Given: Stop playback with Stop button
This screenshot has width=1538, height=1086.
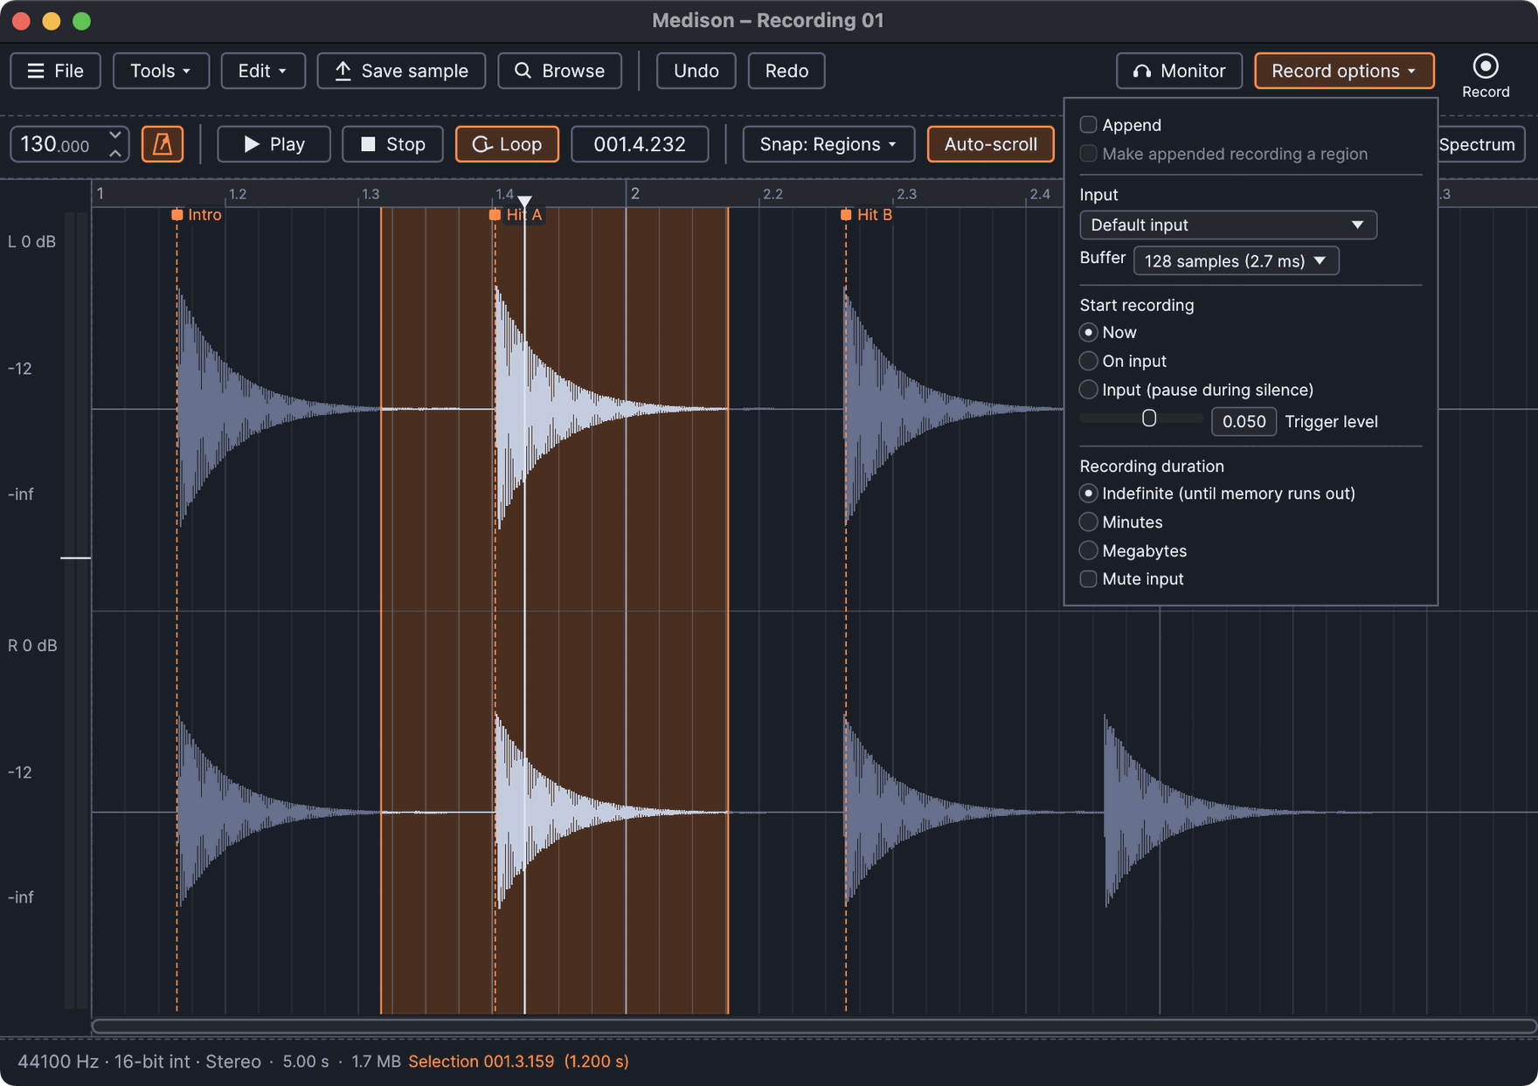Looking at the screenshot, I should coord(392,144).
